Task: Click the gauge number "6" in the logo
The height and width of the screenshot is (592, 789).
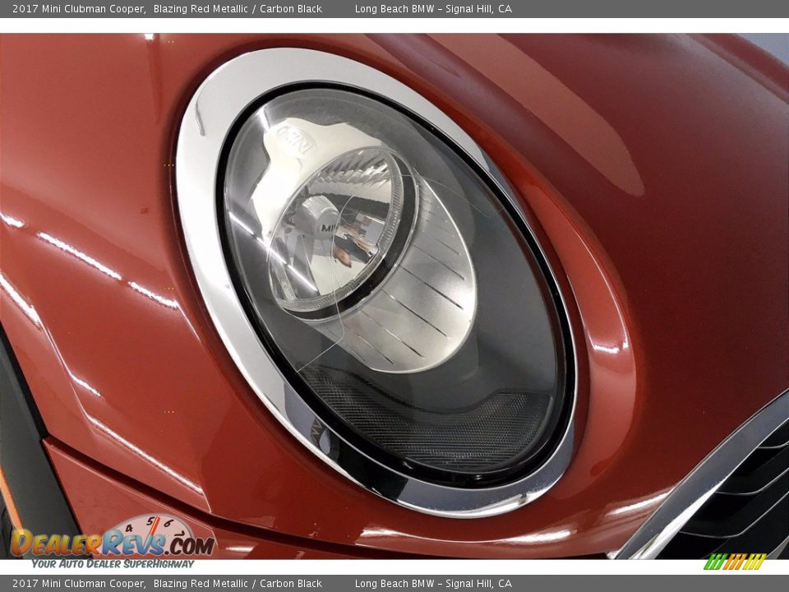Action: pyautogui.click(x=168, y=522)
